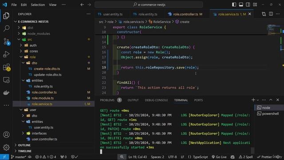284x160 pixels.
Task: Open the Explorer view in activity bar
Action: 6,16
